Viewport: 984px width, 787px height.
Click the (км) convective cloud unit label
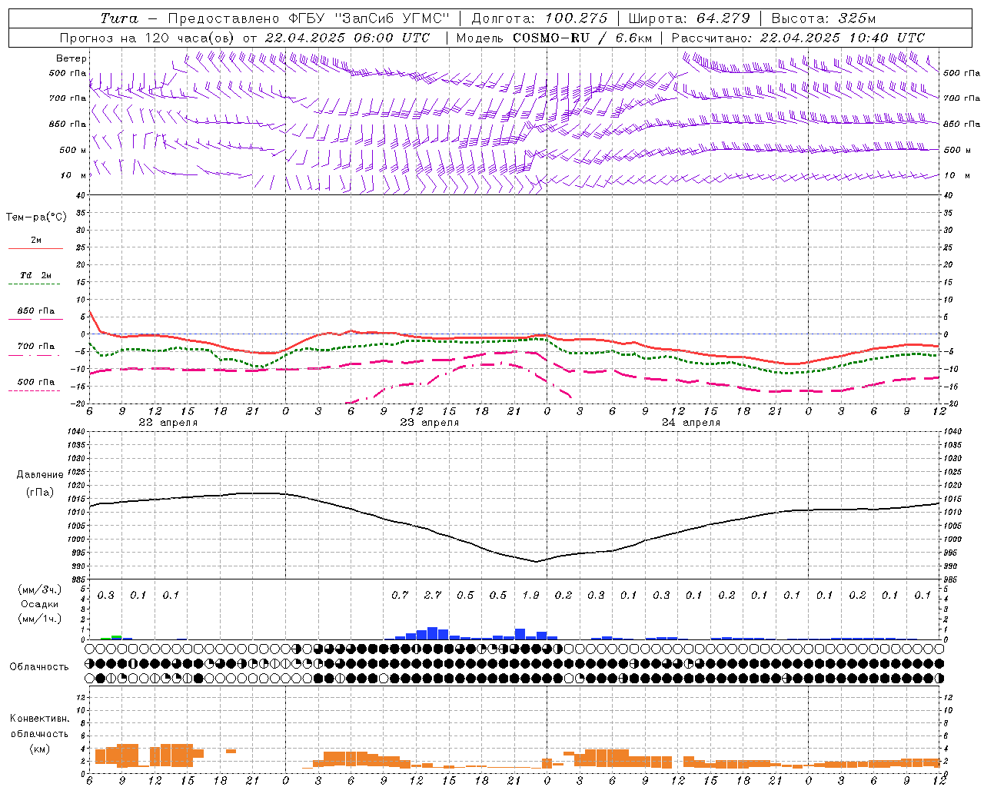[x=39, y=749]
